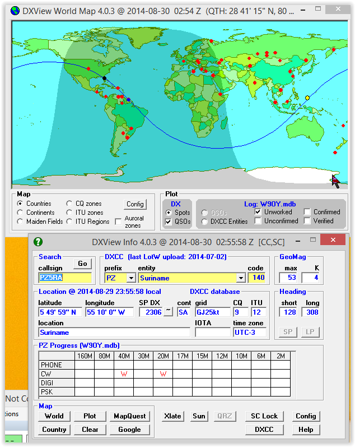Click the GeoMag K value 4
355x447 pixels.
coord(311,278)
